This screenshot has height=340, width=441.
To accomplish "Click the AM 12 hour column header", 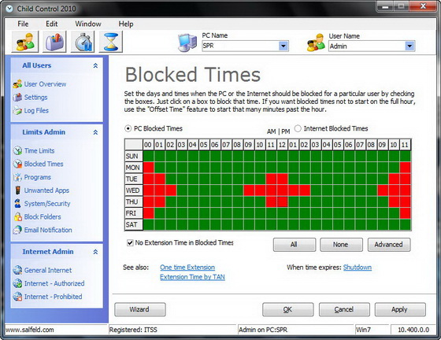I will pyautogui.click(x=282, y=145).
